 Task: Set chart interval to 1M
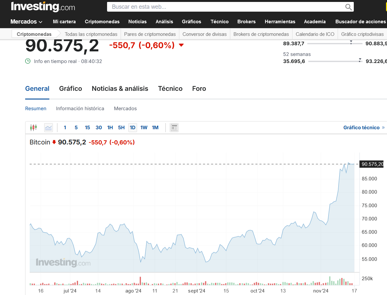coord(155,128)
